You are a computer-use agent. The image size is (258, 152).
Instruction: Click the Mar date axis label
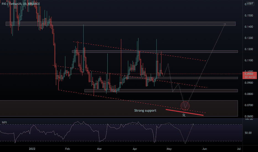tap(99, 149)
